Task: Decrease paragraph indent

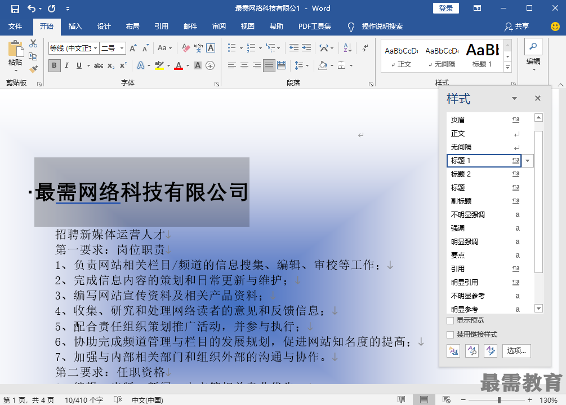Action: coord(294,48)
